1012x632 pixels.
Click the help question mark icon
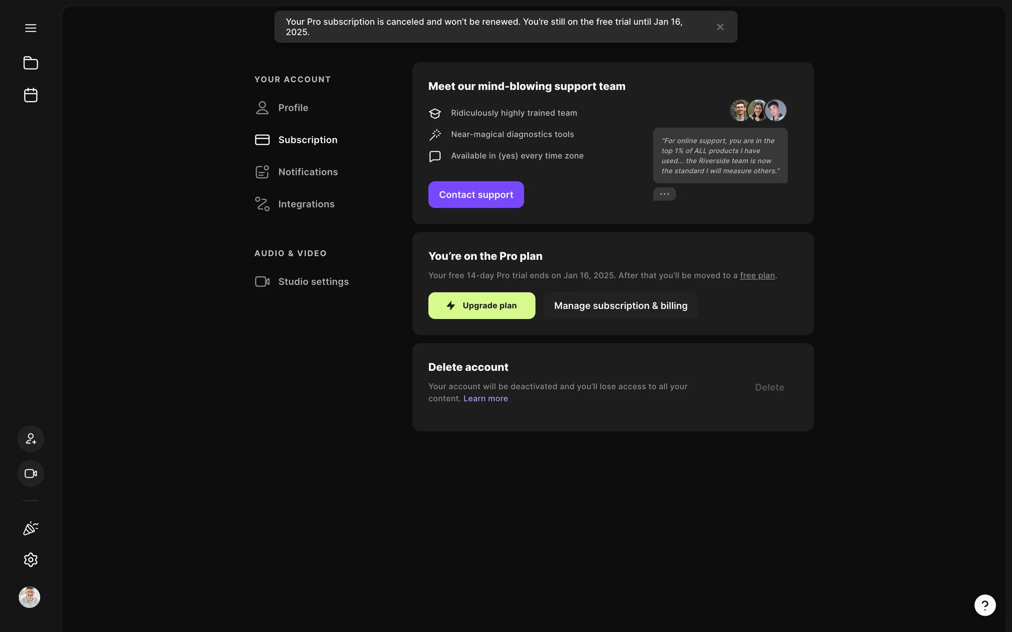pos(985,605)
